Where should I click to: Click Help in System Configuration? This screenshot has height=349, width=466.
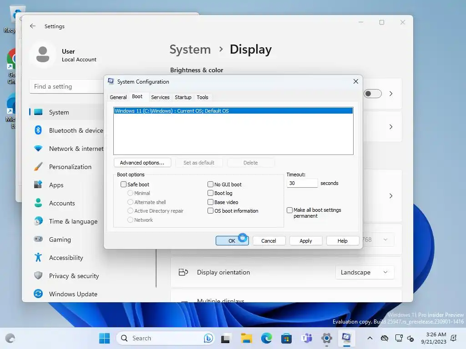click(342, 241)
